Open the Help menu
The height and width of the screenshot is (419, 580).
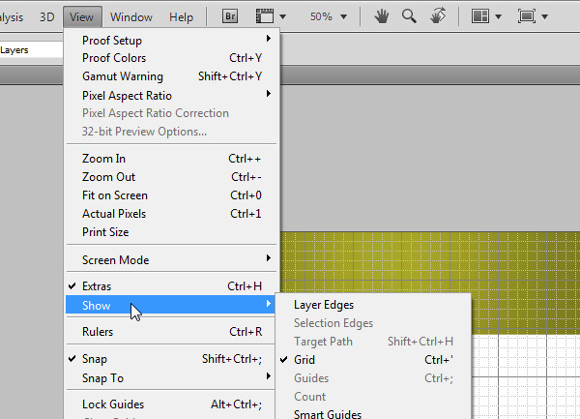click(182, 17)
